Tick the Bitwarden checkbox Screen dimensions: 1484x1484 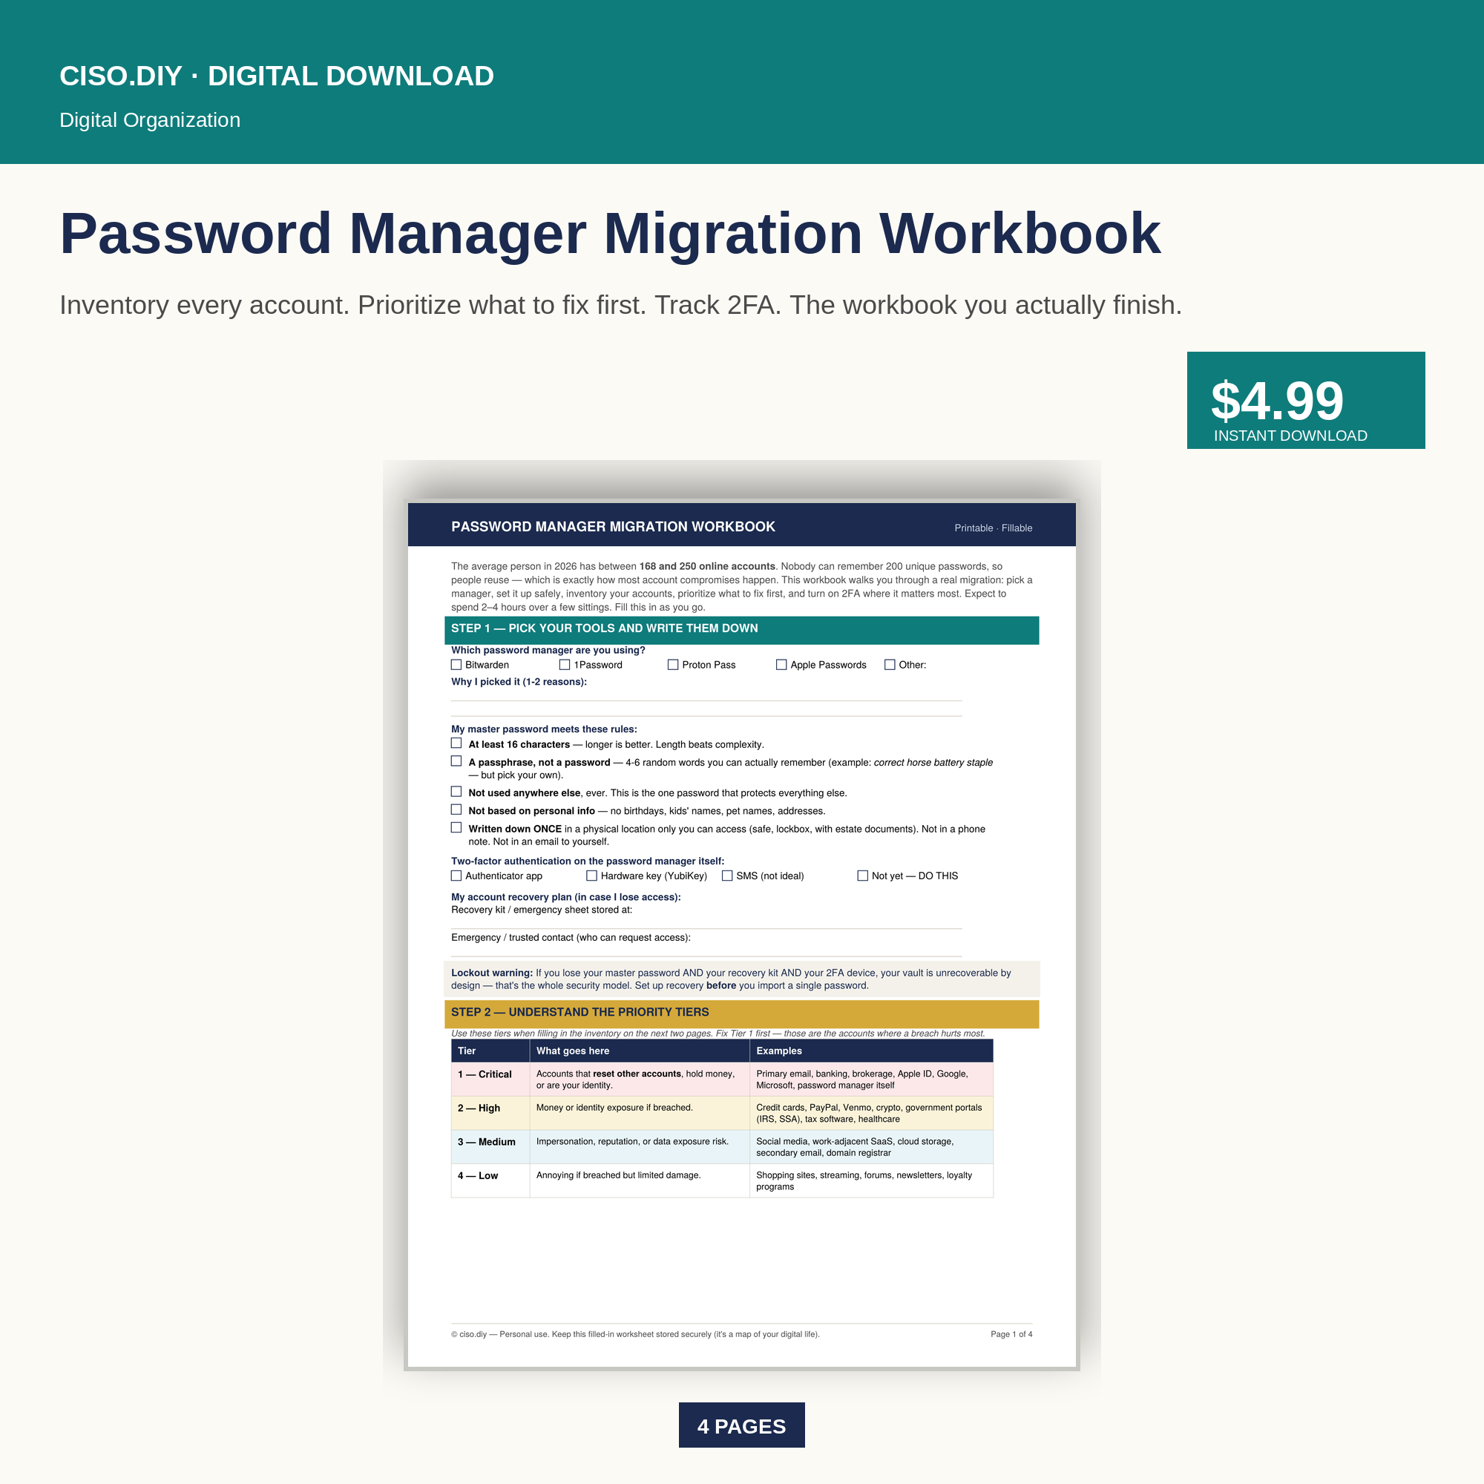tap(456, 664)
